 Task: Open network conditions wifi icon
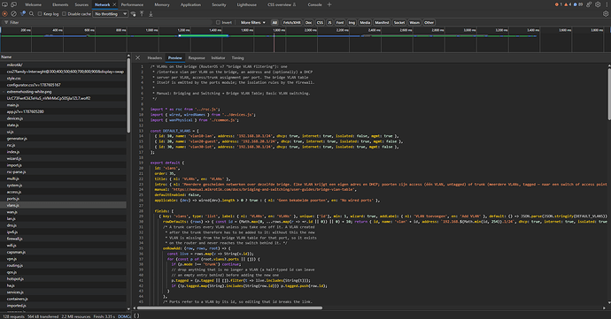[x=133, y=13]
